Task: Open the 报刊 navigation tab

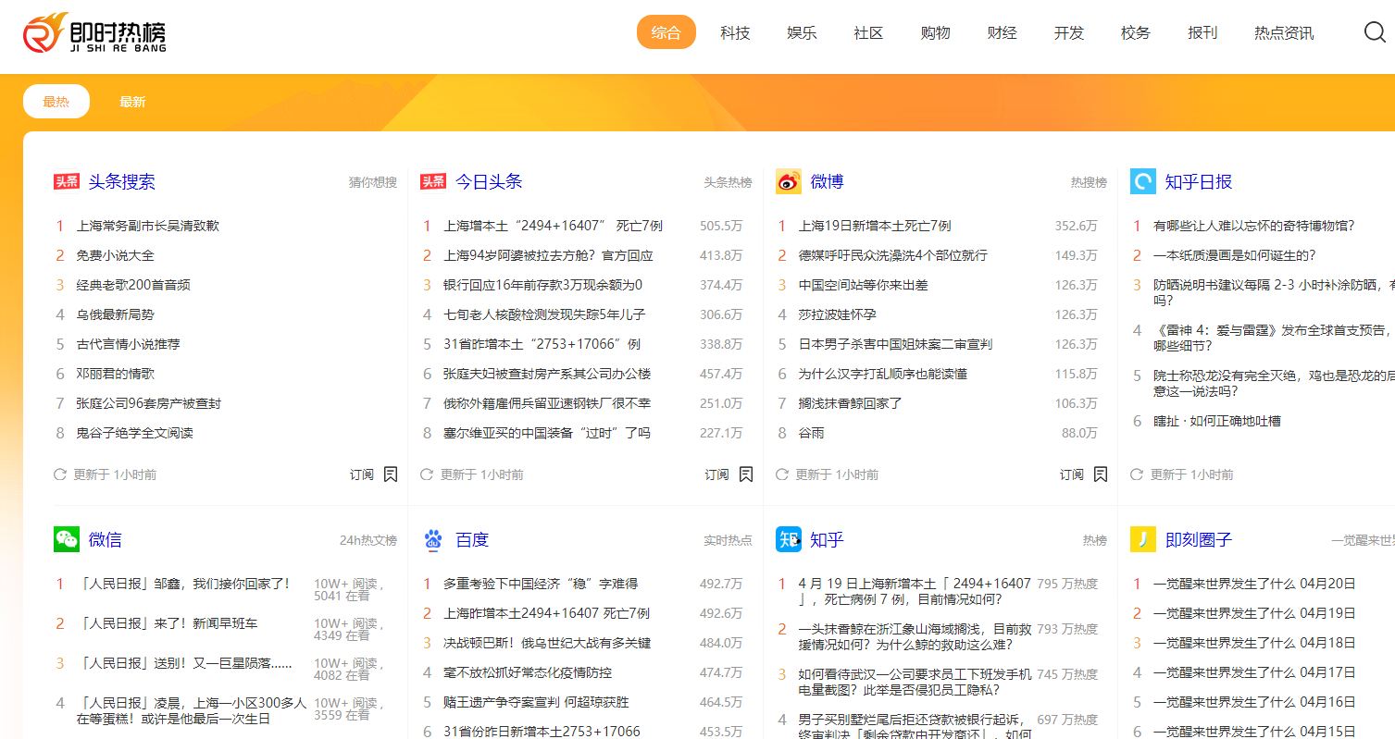Action: pos(1202,32)
